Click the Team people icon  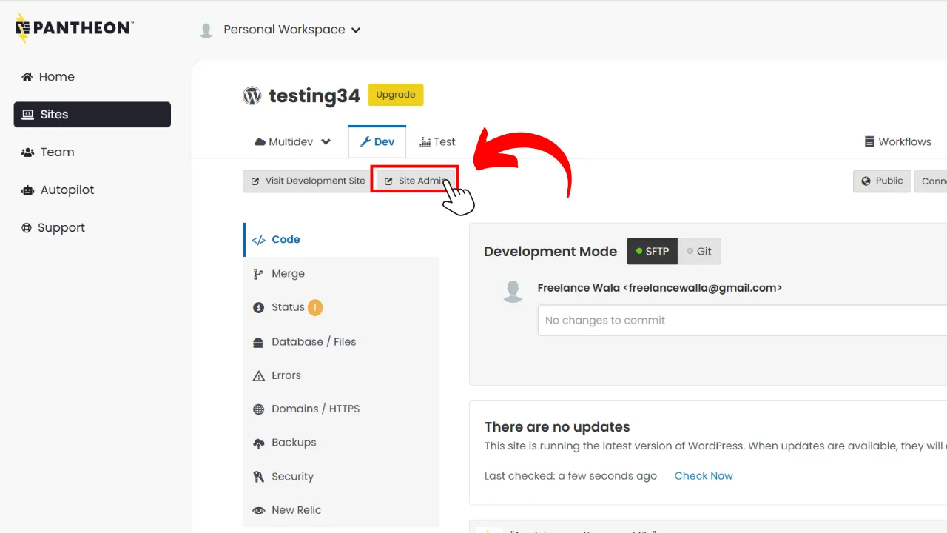tap(28, 152)
